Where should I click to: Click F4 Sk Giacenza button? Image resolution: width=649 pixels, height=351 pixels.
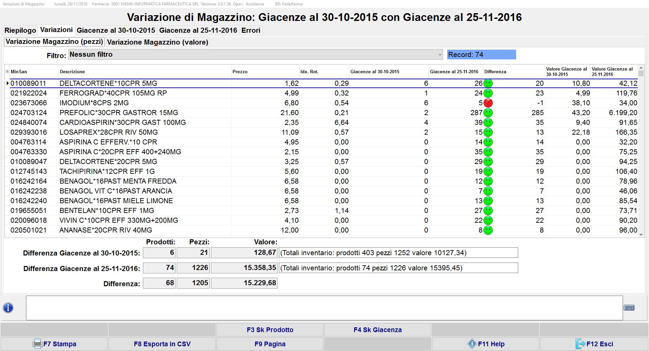click(378, 330)
